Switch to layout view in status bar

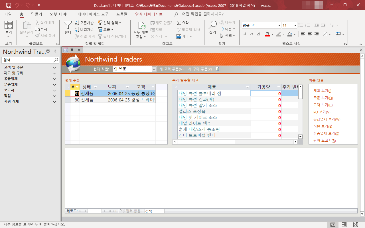click(344, 225)
